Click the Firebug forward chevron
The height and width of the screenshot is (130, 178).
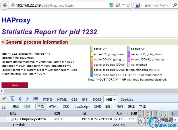tap(27, 99)
